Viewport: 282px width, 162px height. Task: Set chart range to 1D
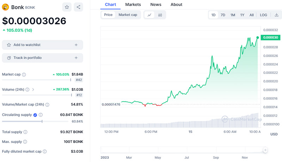pyautogui.click(x=213, y=15)
